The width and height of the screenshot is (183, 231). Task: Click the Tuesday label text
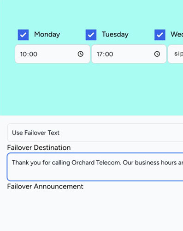[x=115, y=35]
